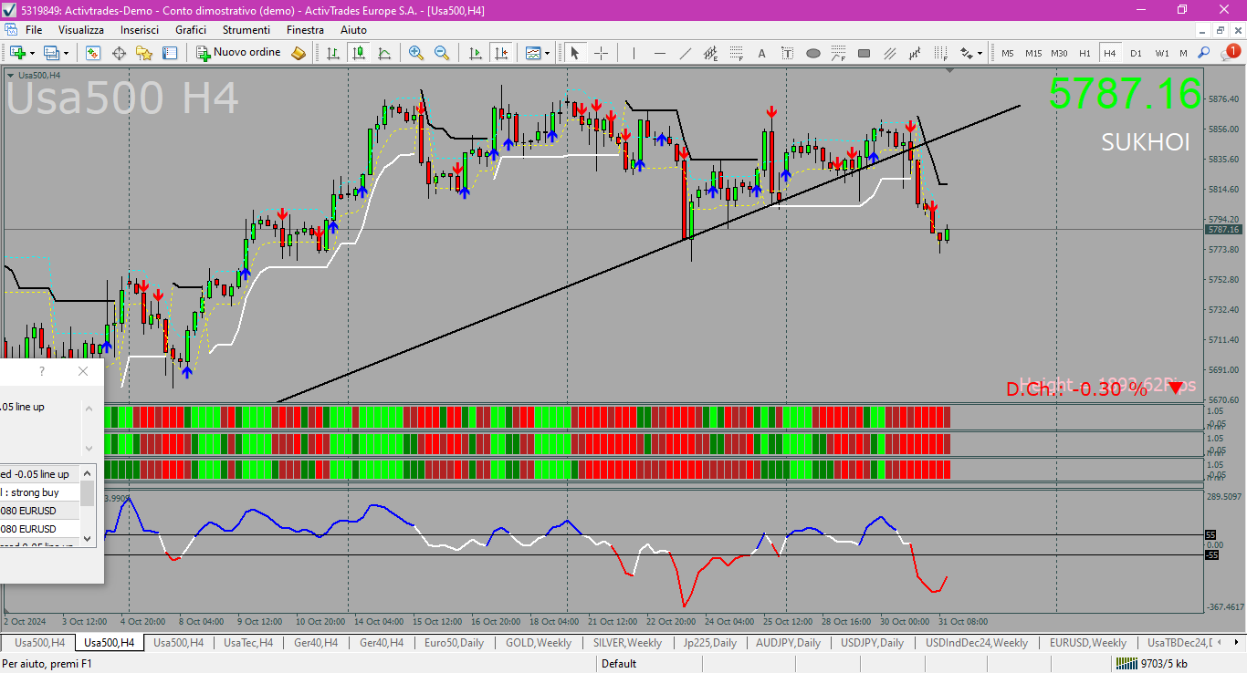Click the alert dialog help question mark
The width and height of the screenshot is (1247, 673).
pyautogui.click(x=41, y=371)
